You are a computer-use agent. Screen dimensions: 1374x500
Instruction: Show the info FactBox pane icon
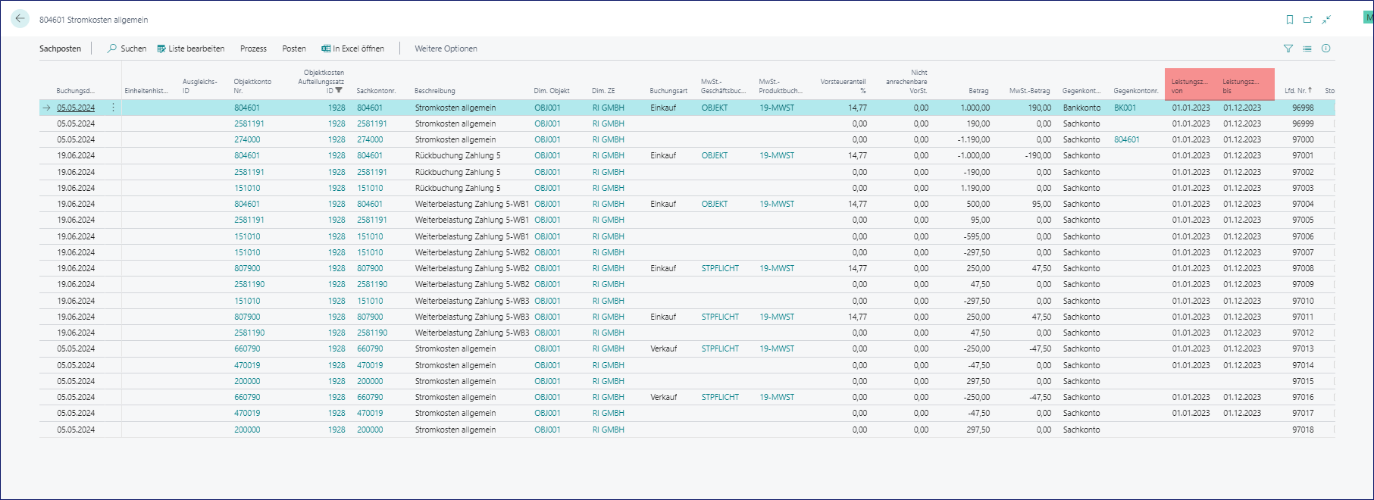tap(1326, 48)
